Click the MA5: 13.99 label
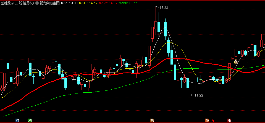 [x=69, y=3]
